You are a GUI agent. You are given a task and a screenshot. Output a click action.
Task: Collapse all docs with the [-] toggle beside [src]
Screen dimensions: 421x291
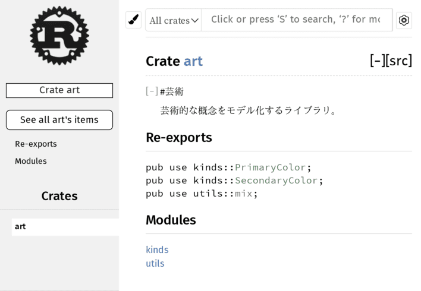(377, 61)
